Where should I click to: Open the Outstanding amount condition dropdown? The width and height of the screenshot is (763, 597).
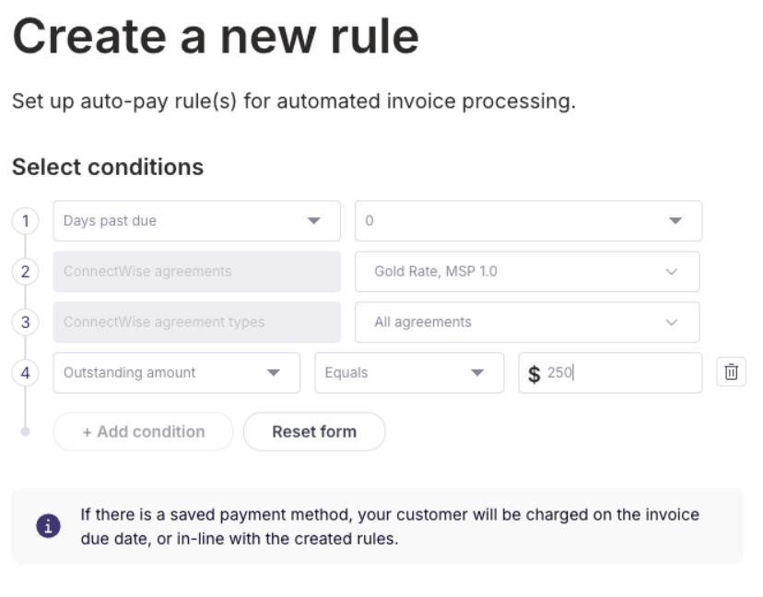[176, 373]
